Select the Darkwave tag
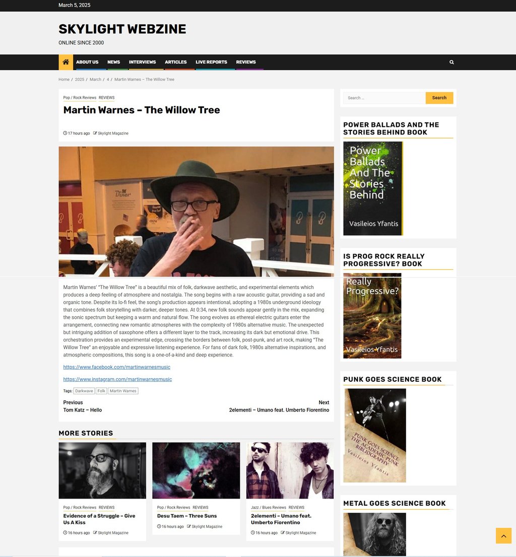Screen dimensions: 516x557 84,391
